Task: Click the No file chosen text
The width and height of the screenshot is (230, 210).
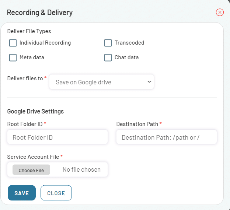Action: coord(81,170)
